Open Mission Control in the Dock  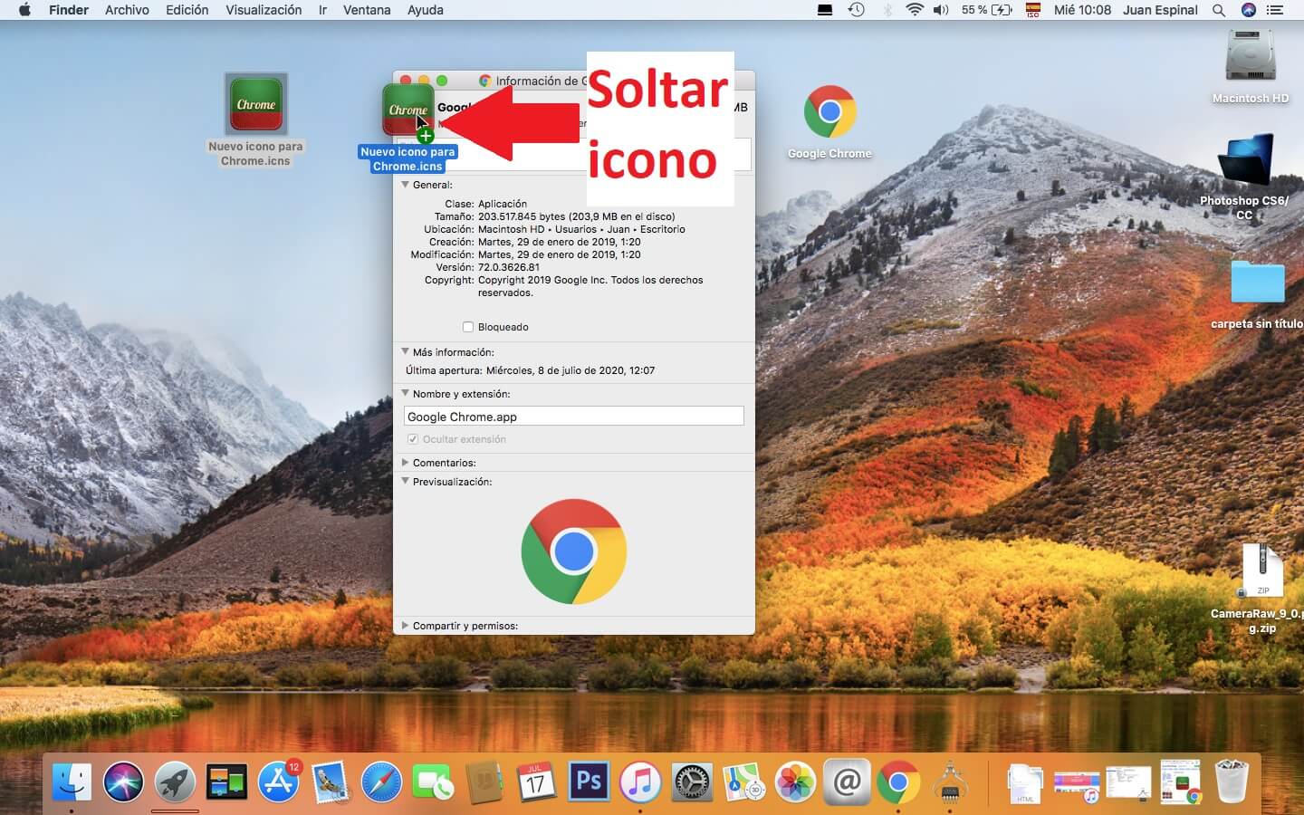(226, 781)
